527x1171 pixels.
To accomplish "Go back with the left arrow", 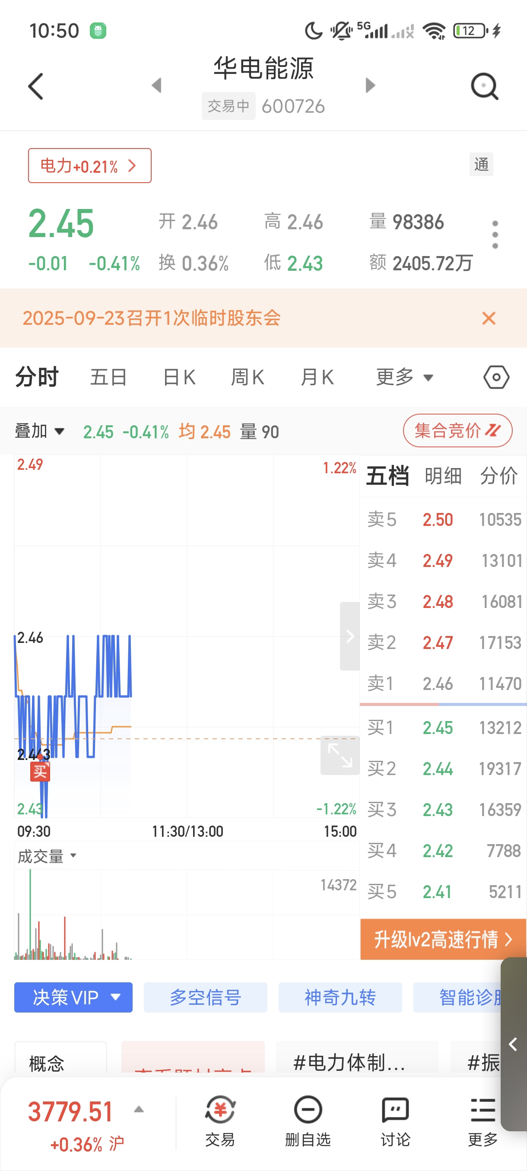I will (x=35, y=86).
